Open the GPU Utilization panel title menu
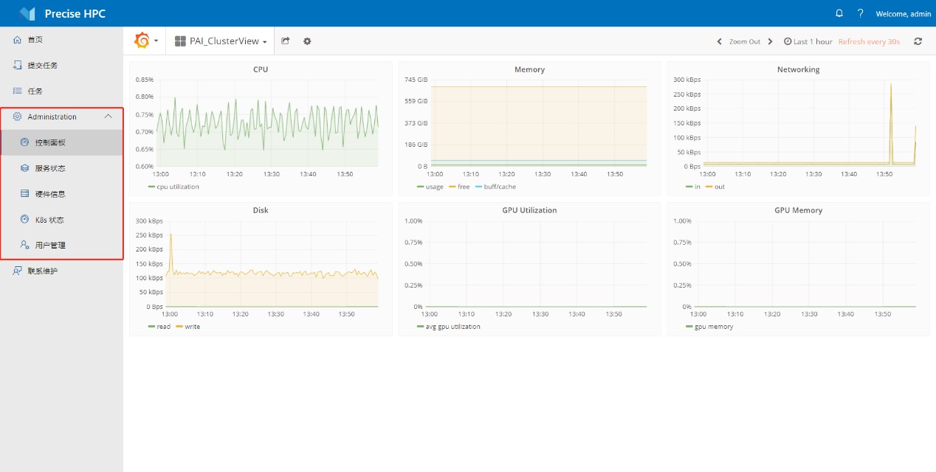This screenshot has height=472, width=936. (x=529, y=210)
